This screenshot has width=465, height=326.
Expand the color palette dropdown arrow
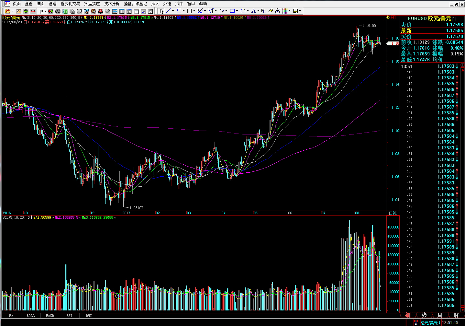tap(289, 11)
